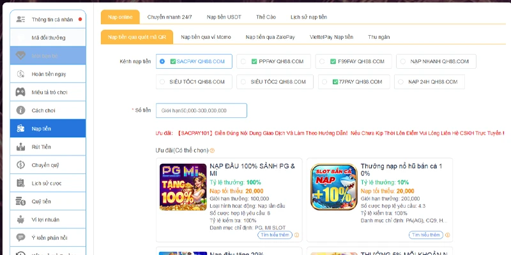Click Tìm hiểu thêm on nổ hũ bắn cá card
The image size is (511, 255).
426,235
